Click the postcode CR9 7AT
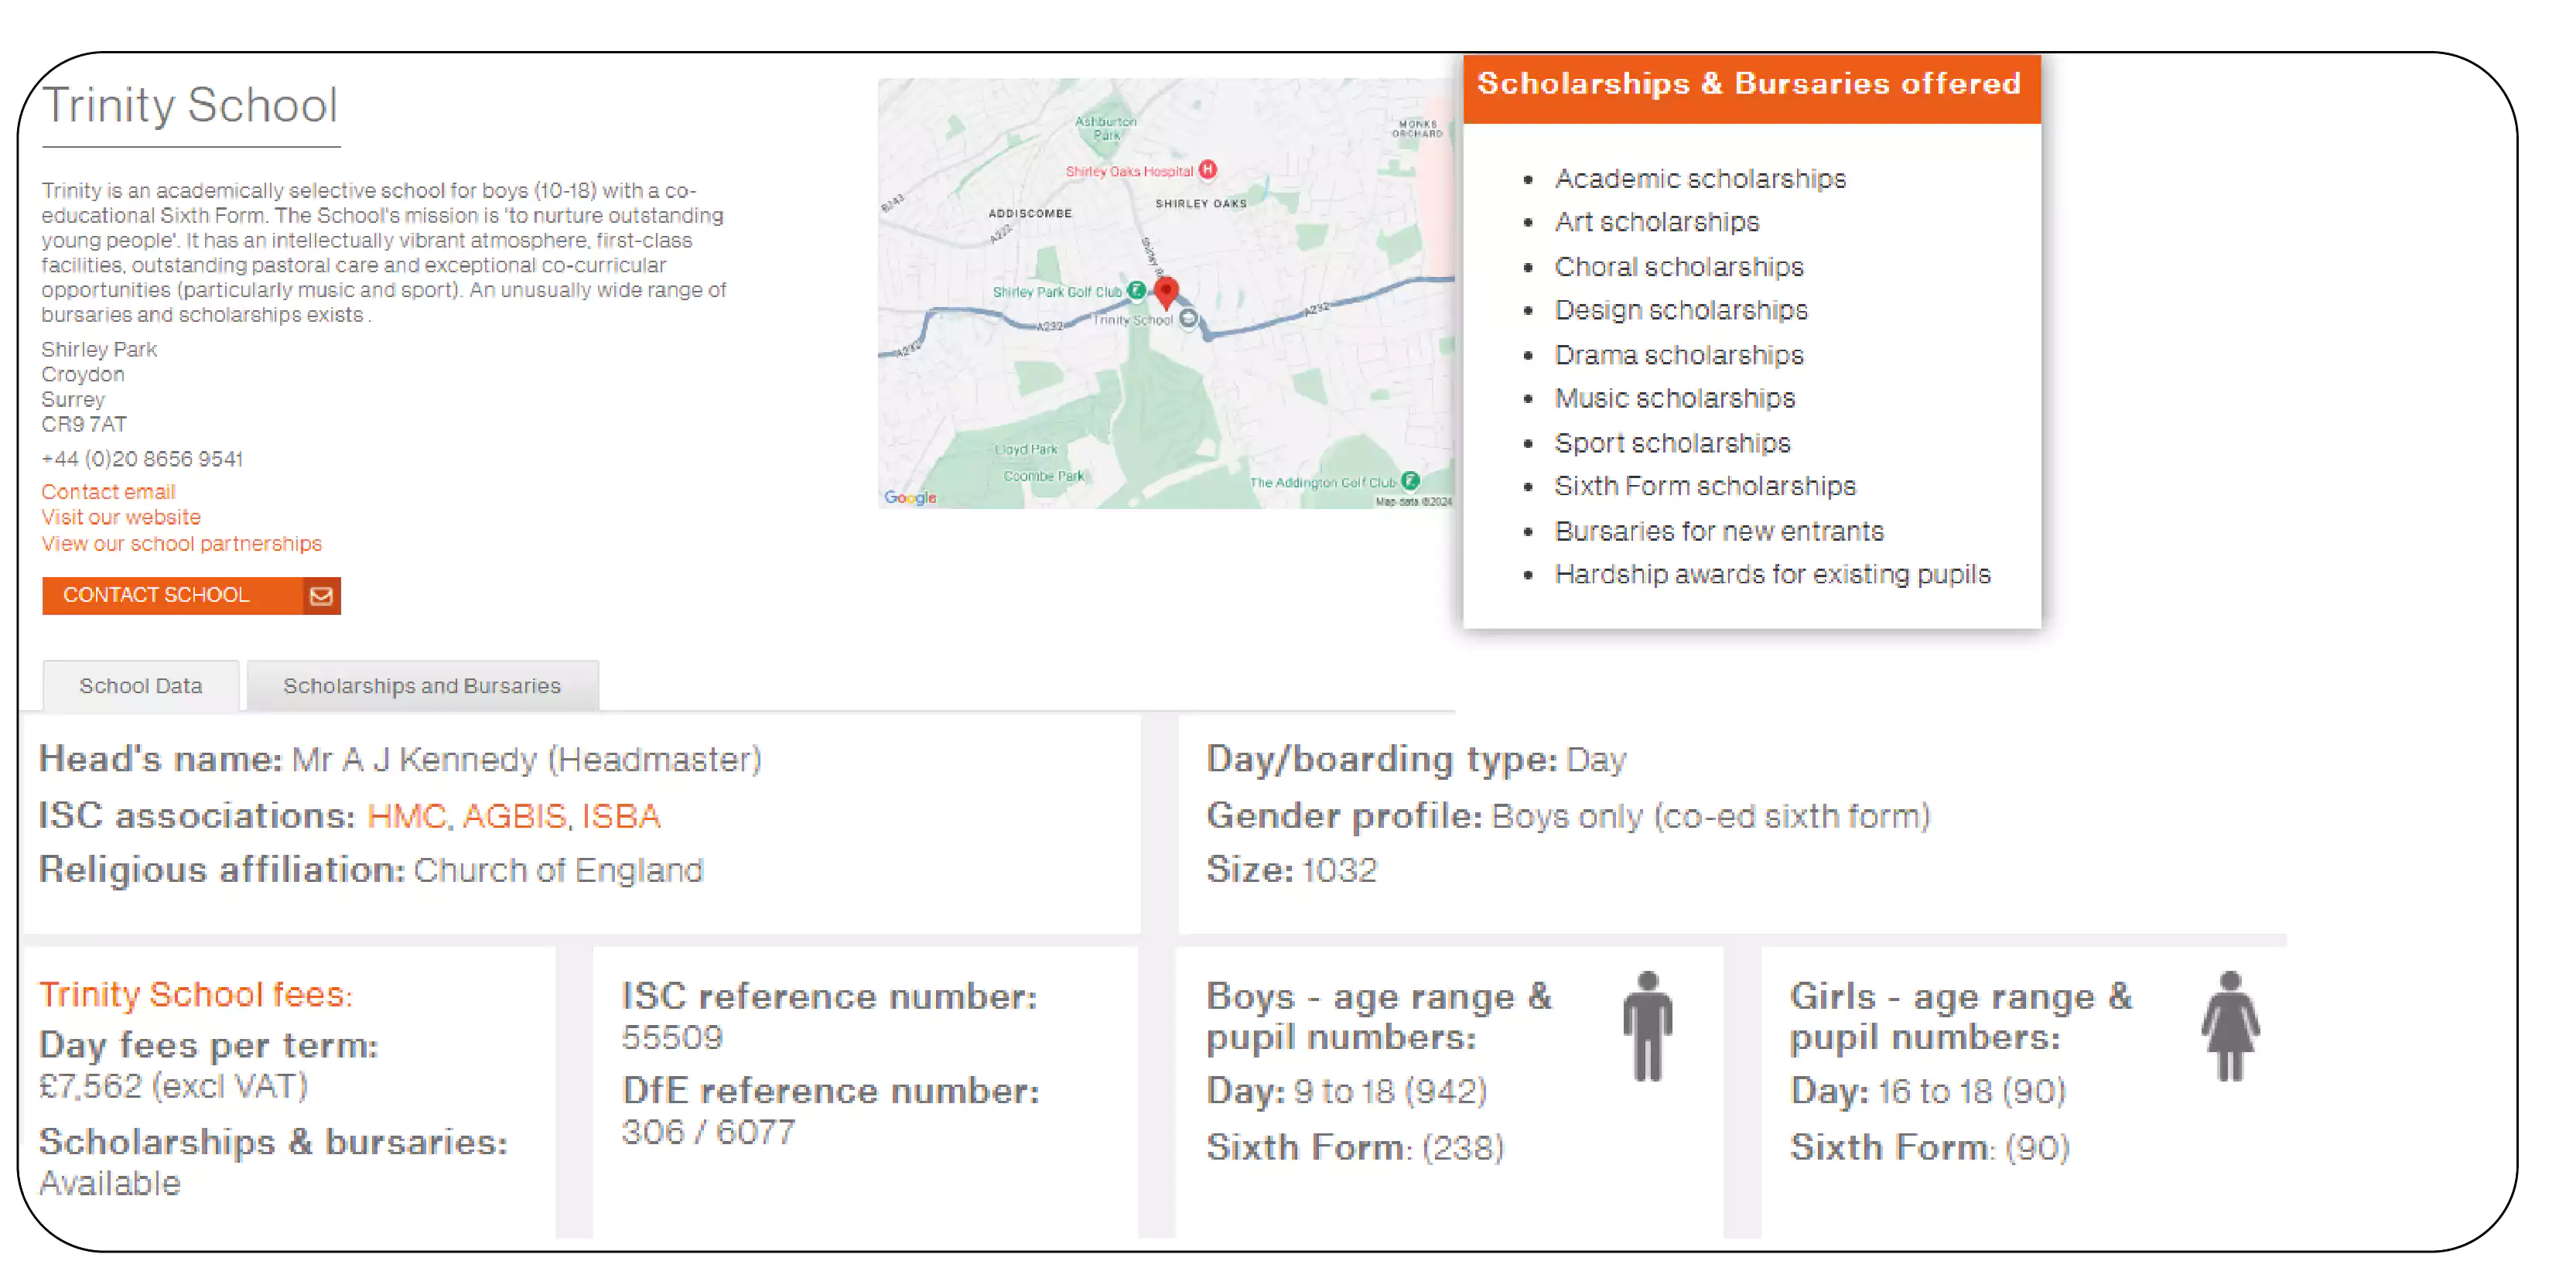2576x1278 pixels. (x=84, y=424)
